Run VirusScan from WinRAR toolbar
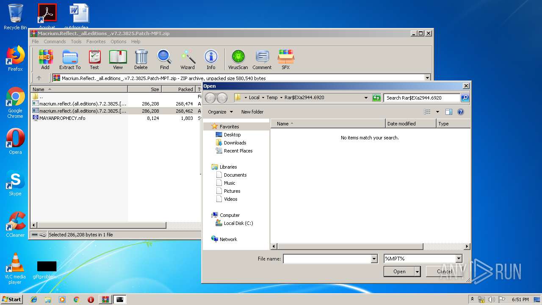Viewport: 542px width, 305px height. [x=238, y=59]
